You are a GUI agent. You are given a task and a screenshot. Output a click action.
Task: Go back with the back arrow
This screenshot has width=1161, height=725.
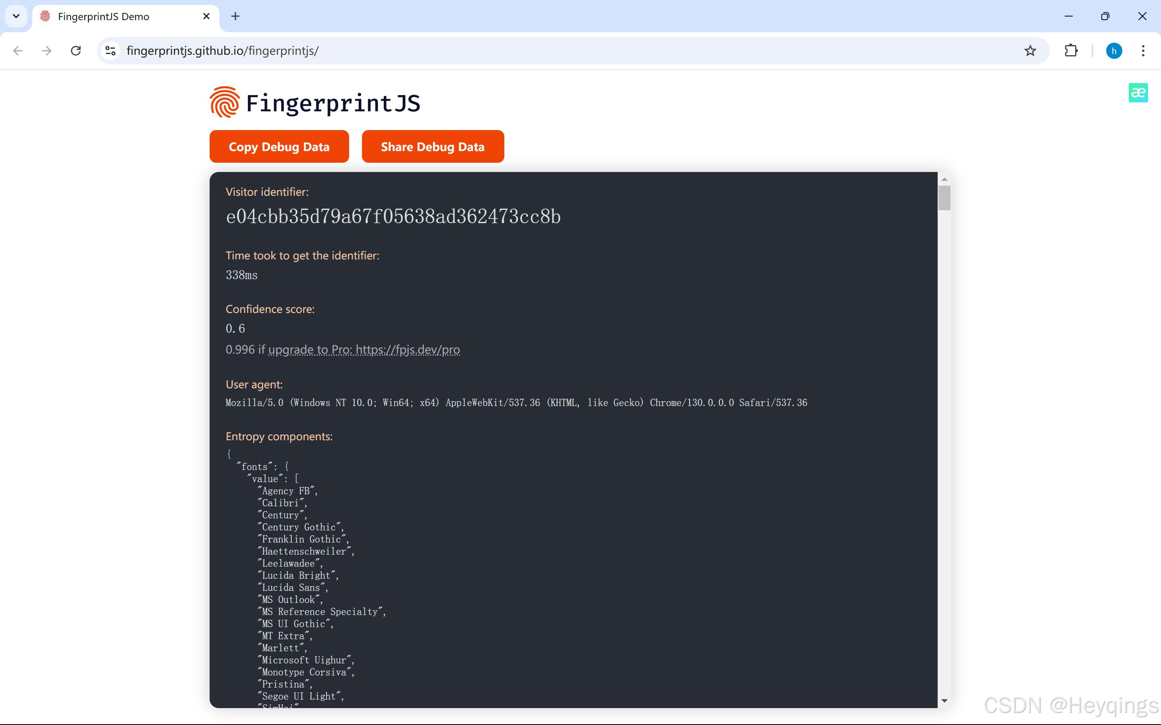[x=18, y=51]
